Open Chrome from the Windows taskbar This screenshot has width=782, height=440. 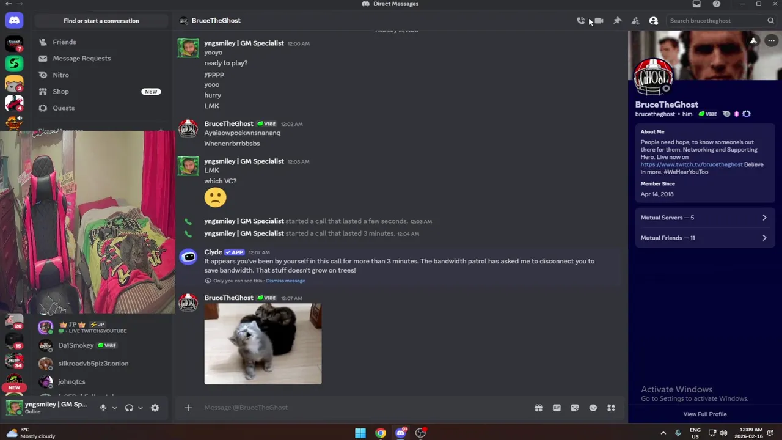[381, 433]
